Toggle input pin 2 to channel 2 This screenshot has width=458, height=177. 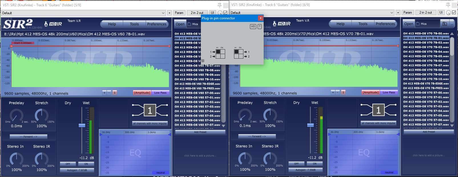tap(223, 56)
